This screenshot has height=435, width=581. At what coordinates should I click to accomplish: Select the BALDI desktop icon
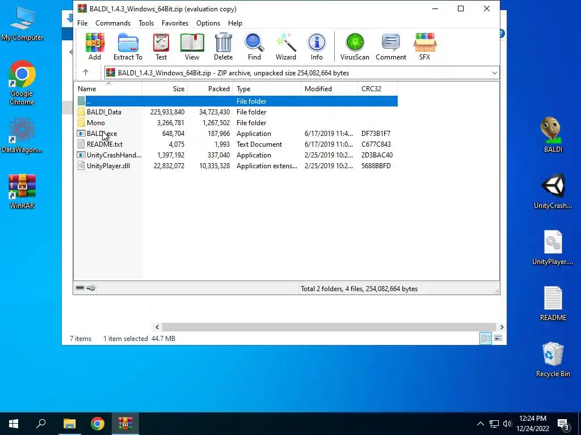(553, 135)
